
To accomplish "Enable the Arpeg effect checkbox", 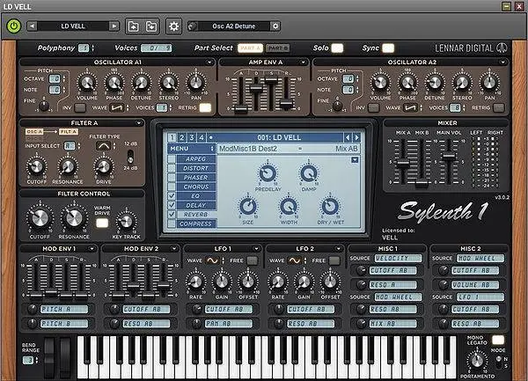I will 172,159.
